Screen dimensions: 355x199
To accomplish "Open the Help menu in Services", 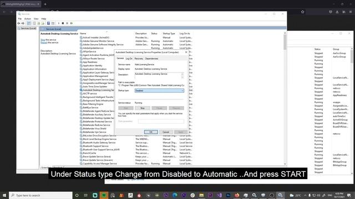I will (44, 19).
